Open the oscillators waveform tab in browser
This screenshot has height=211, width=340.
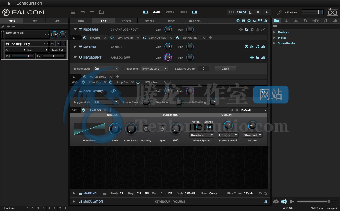pyautogui.click(x=296, y=21)
